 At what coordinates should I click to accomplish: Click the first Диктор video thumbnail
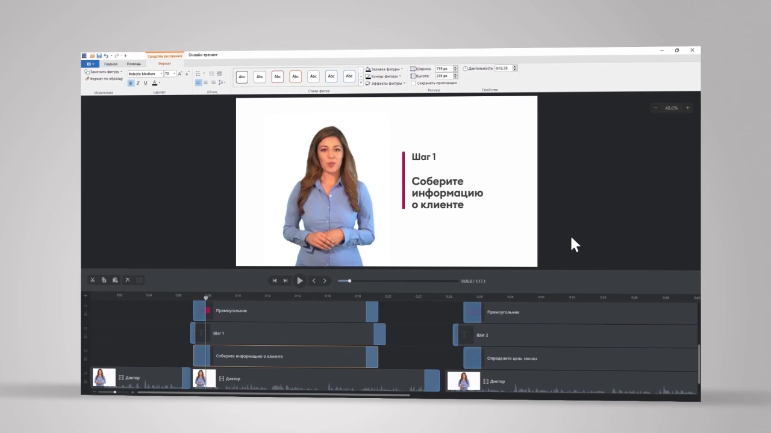(104, 378)
